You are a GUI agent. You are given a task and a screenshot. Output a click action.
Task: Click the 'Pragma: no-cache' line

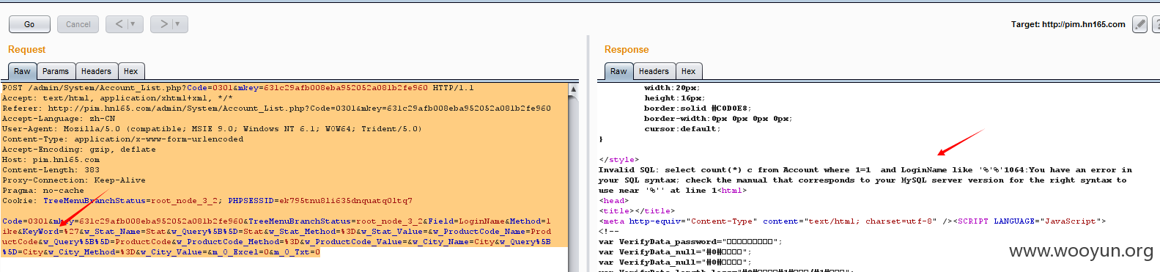43,191
